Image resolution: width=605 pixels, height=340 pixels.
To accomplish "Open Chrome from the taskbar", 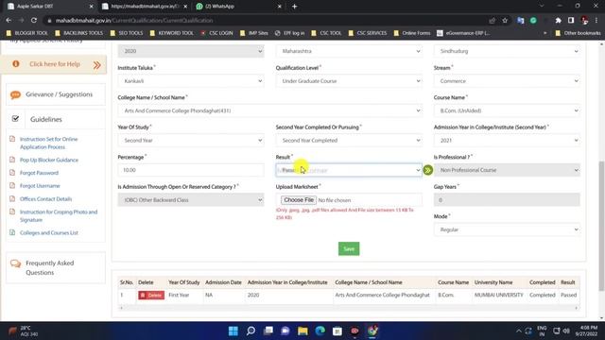I will (x=372, y=331).
